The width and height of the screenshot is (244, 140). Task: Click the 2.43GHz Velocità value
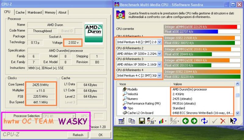pyautogui.click(x=178, y=94)
